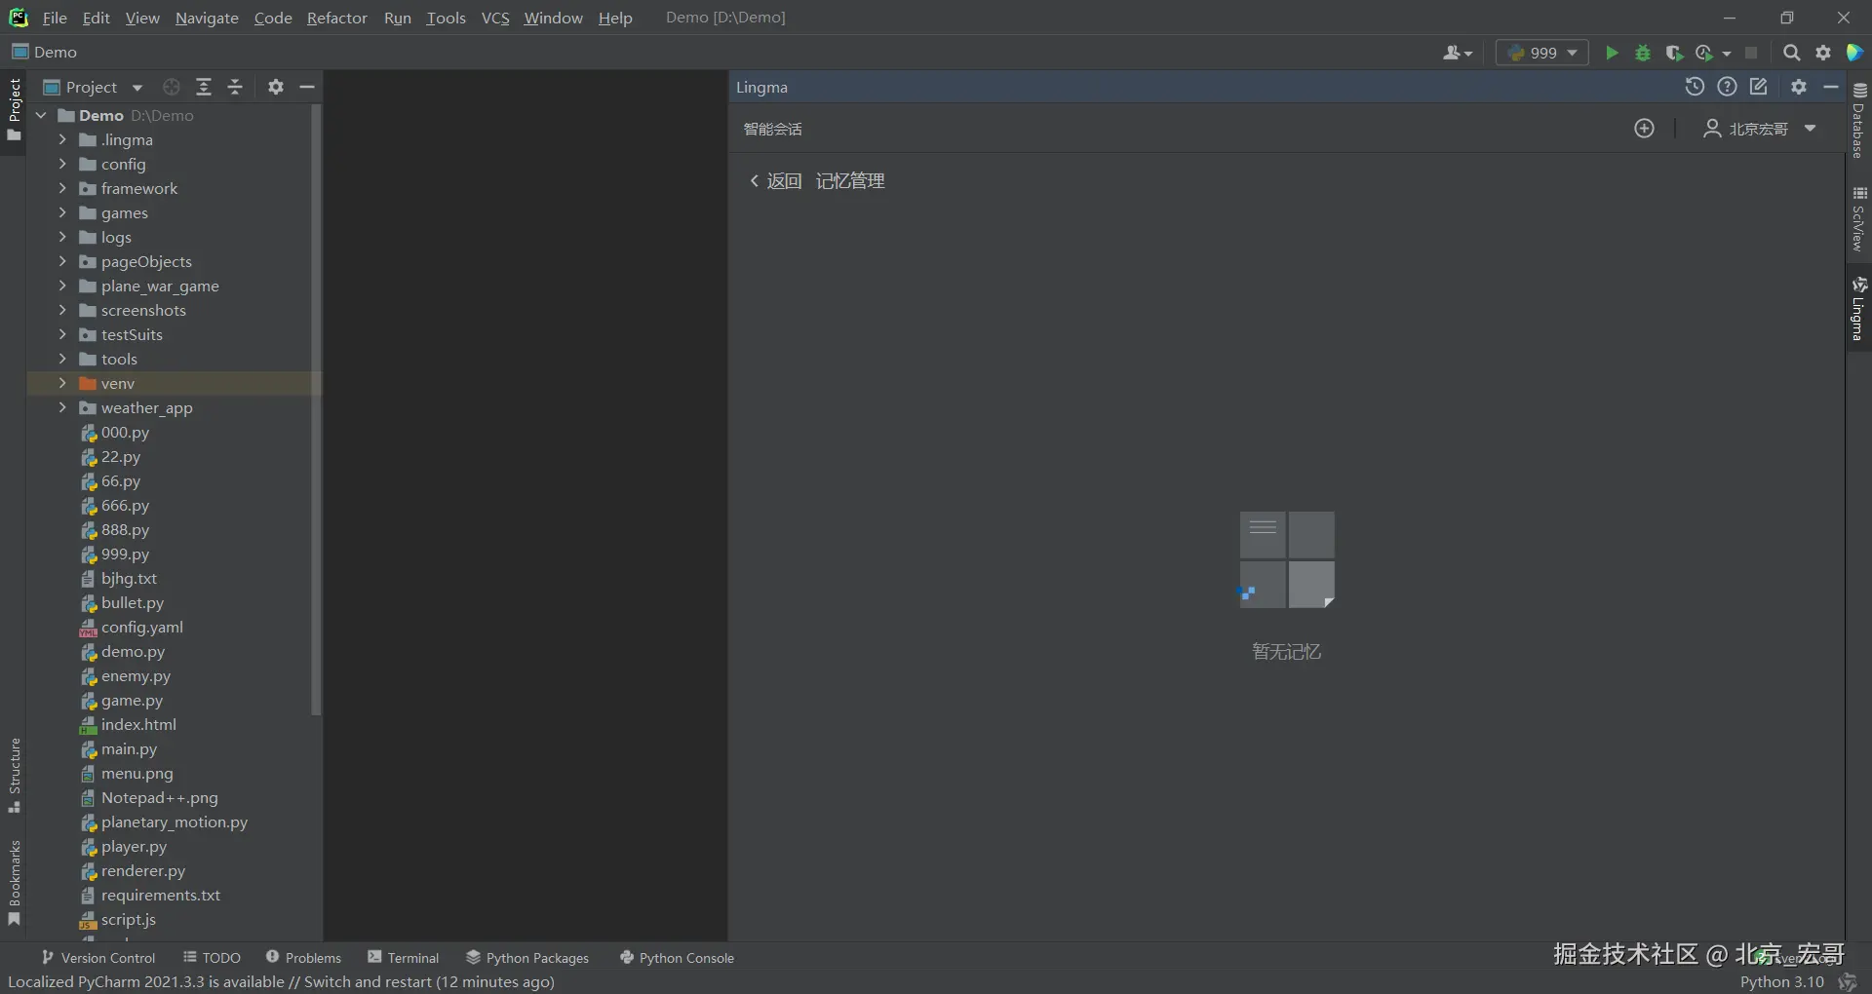
Task: Select config.yaml in project tree
Action: click(x=141, y=627)
